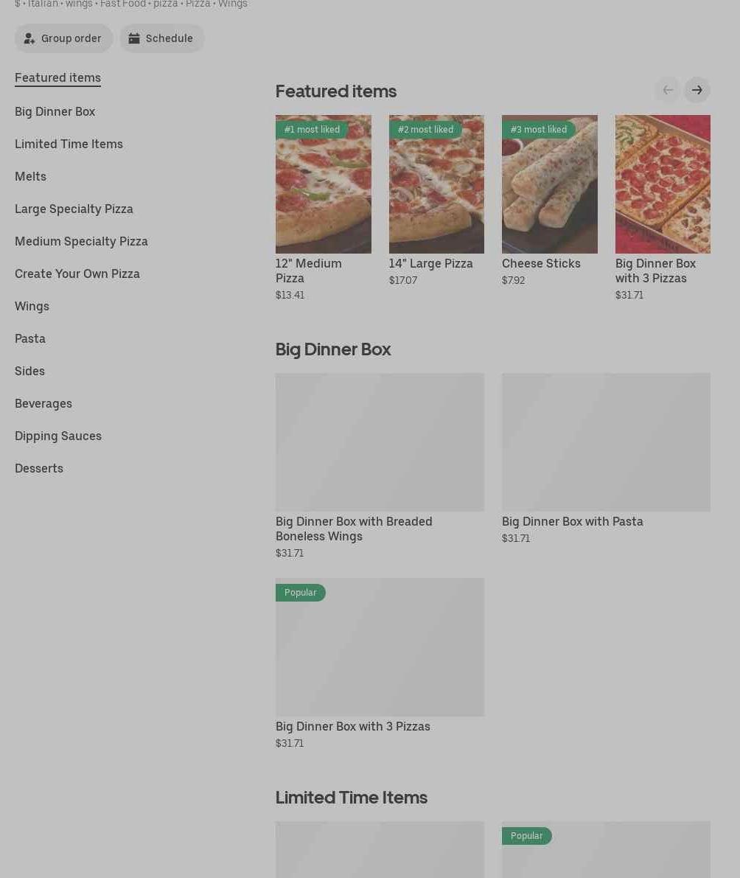Select Beverages from the category list
The width and height of the screenshot is (740, 878).
(43, 404)
